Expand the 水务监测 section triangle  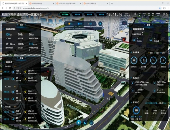click(x=131, y=52)
